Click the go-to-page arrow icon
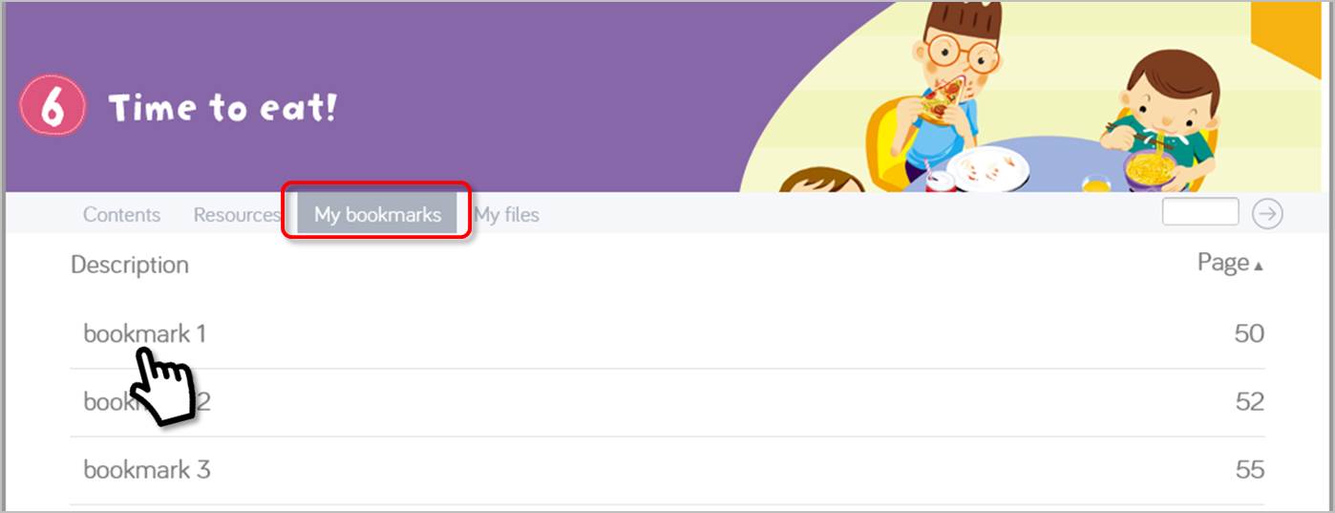The height and width of the screenshot is (513, 1335). point(1267,214)
